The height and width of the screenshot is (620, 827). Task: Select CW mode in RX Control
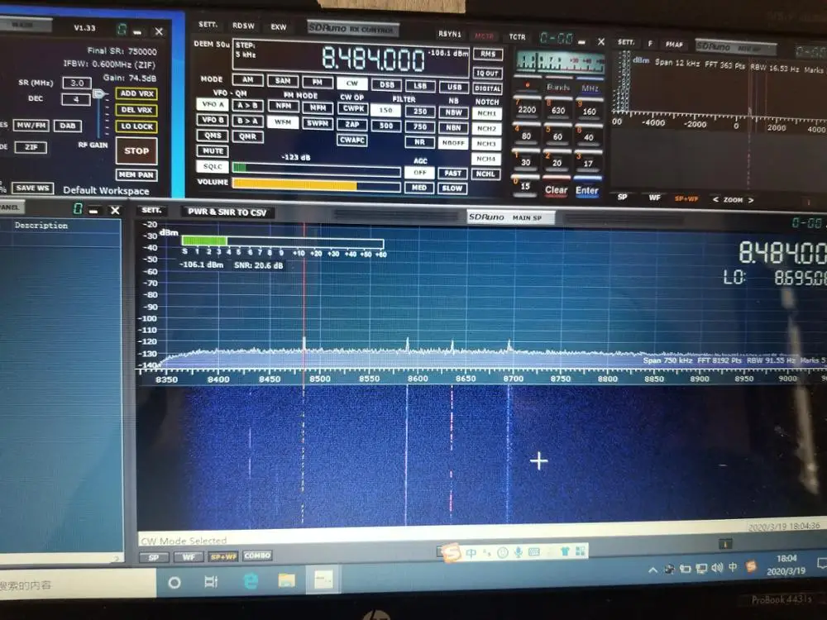[351, 83]
